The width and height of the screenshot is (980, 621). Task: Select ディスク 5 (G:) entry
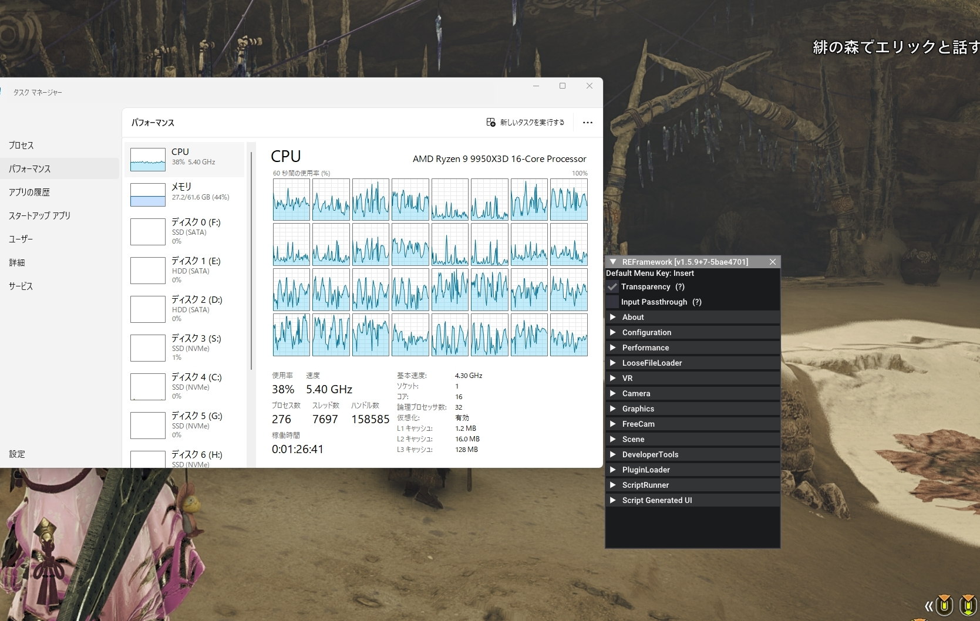coord(184,425)
